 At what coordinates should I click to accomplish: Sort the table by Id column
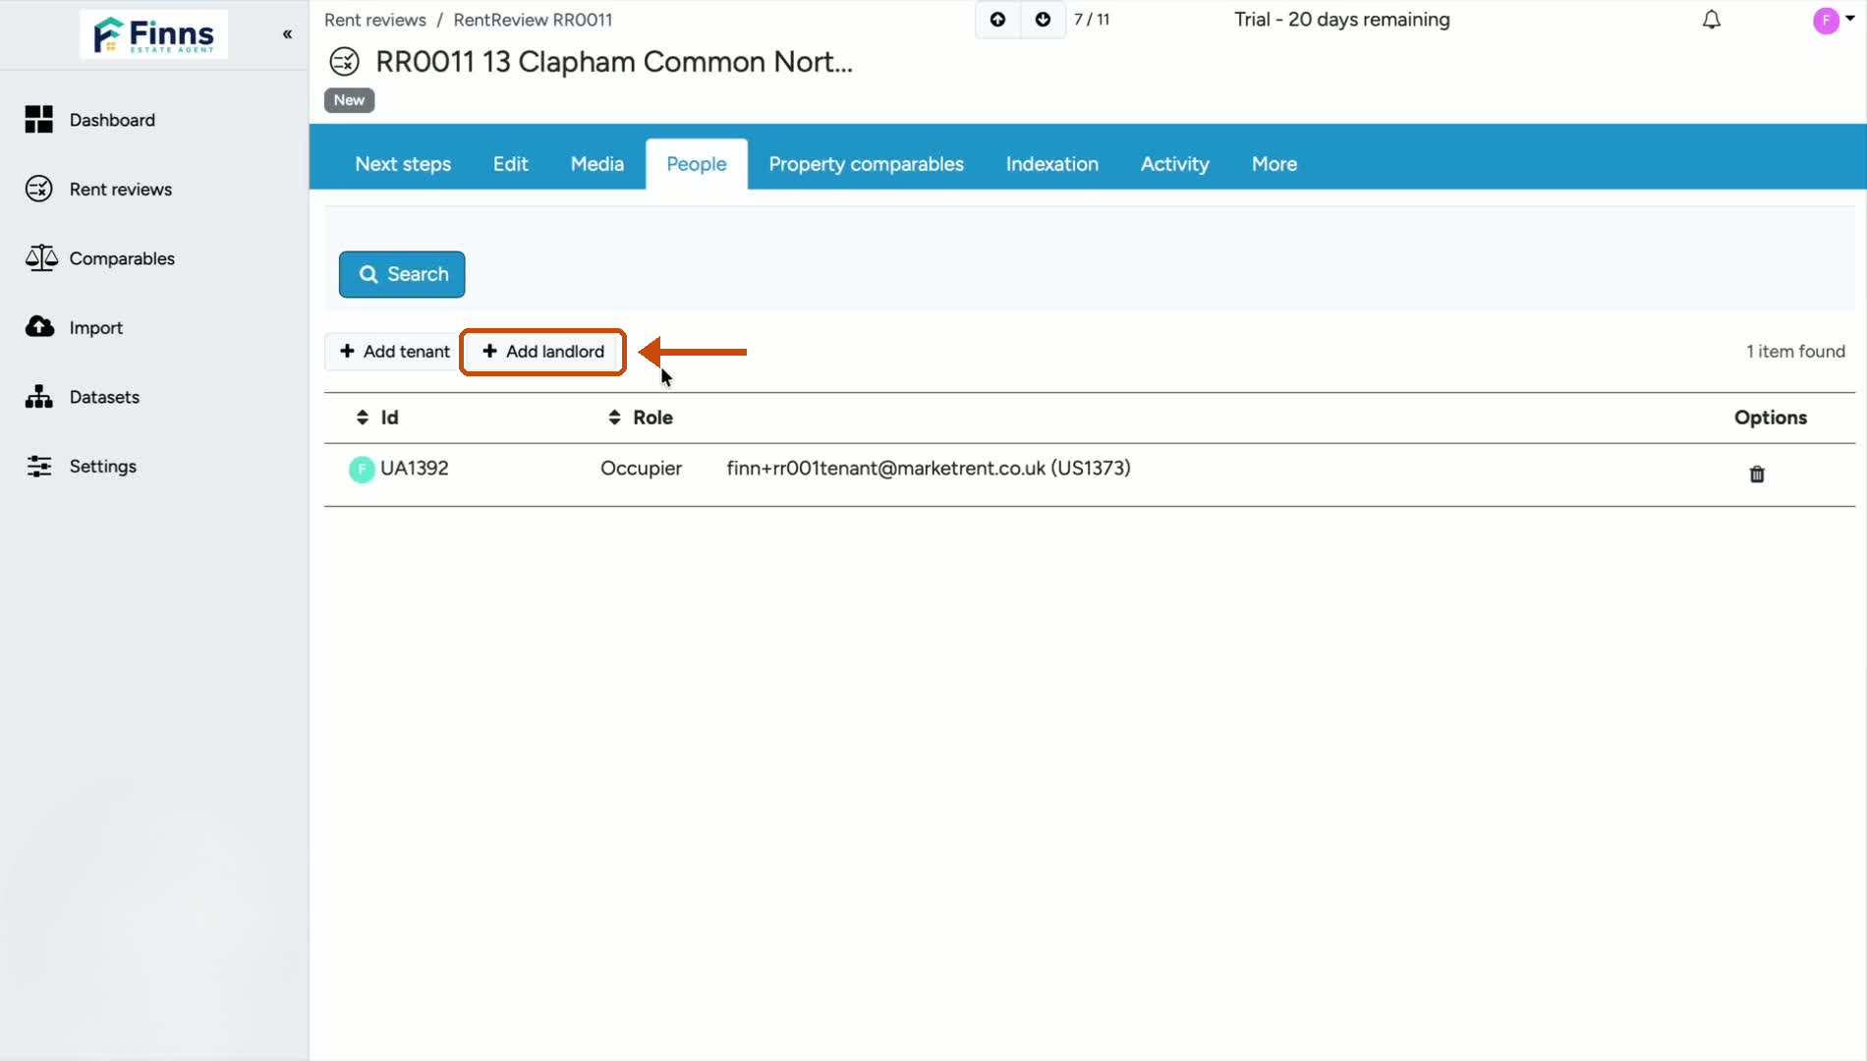377,418
